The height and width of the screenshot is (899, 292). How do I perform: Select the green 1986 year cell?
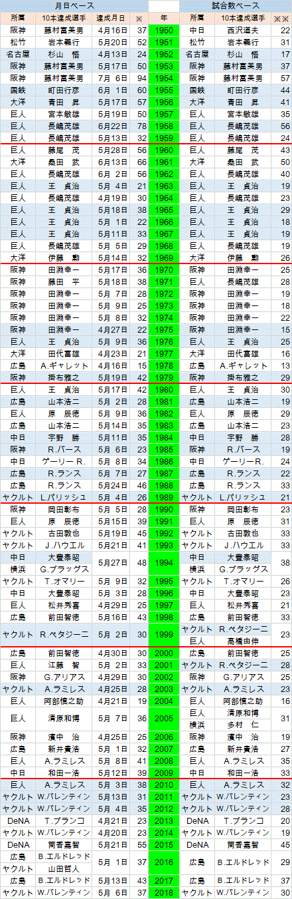(164, 462)
